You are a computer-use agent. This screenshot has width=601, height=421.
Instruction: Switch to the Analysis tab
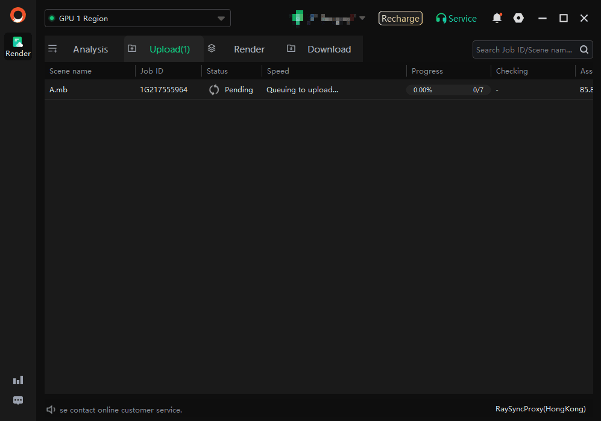[x=90, y=49]
